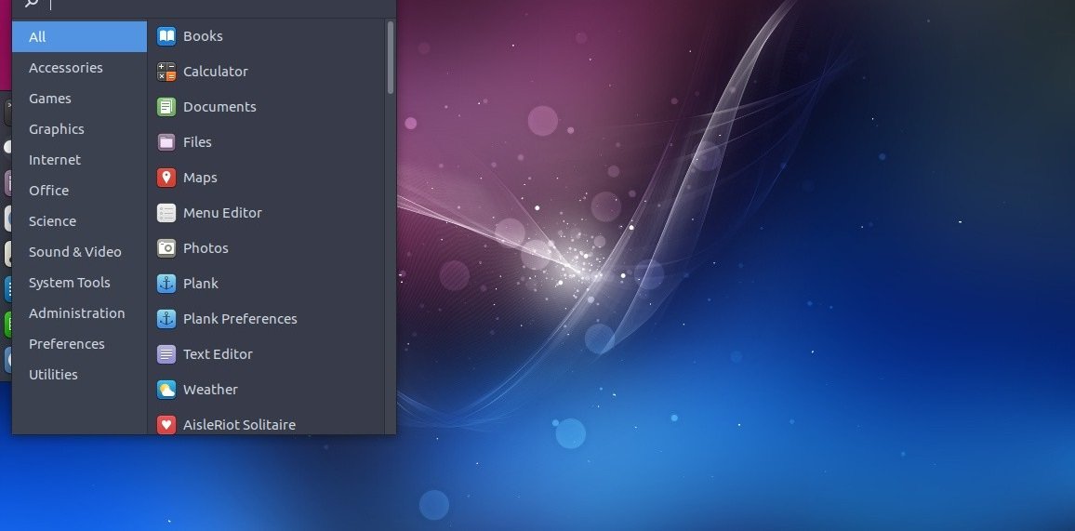The image size is (1075, 531).
Task: Click the Plank anchor icon
Action: [x=166, y=284]
